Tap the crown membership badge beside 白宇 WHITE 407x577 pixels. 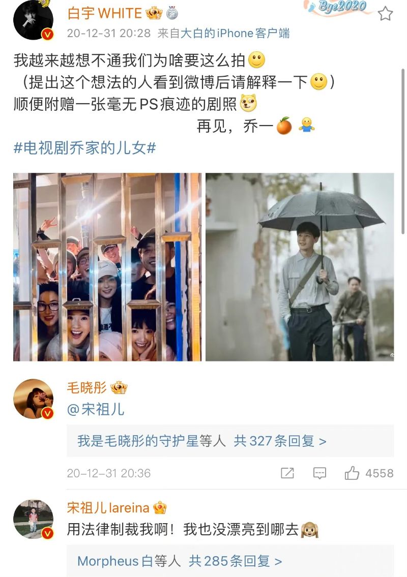[x=154, y=14]
